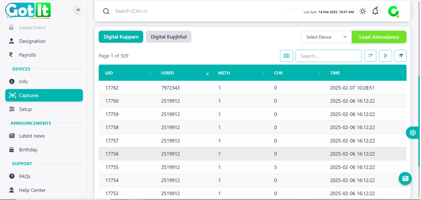421x200 pixels.
Task: Go to Help Center in sidebar
Action: (32, 190)
